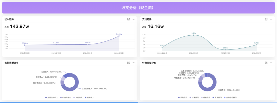Open the ellipsis icon on 付款类型分布 card
This screenshot has width=277, height=103.
tap(271, 63)
